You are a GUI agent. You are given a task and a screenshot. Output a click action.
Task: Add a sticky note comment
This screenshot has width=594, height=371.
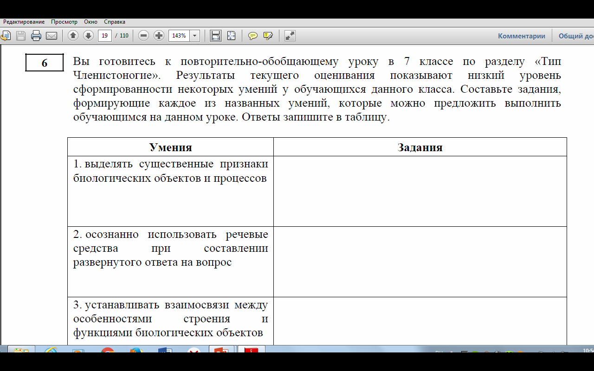pyautogui.click(x=253, y=36)
